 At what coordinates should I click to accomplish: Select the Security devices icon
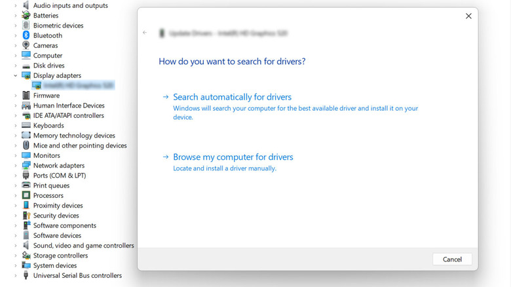pyautogui.click(x=26, y=216)
